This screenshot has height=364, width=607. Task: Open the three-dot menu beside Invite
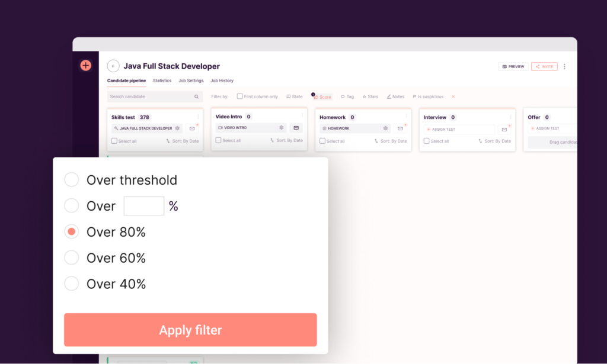tap(564, 67)
